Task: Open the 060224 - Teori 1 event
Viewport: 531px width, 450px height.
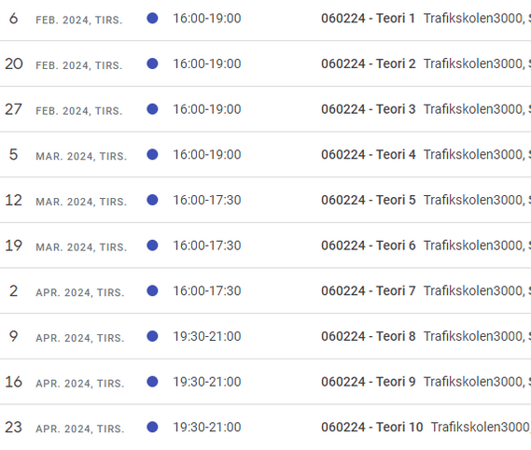Action: click(x=368, y=19)
